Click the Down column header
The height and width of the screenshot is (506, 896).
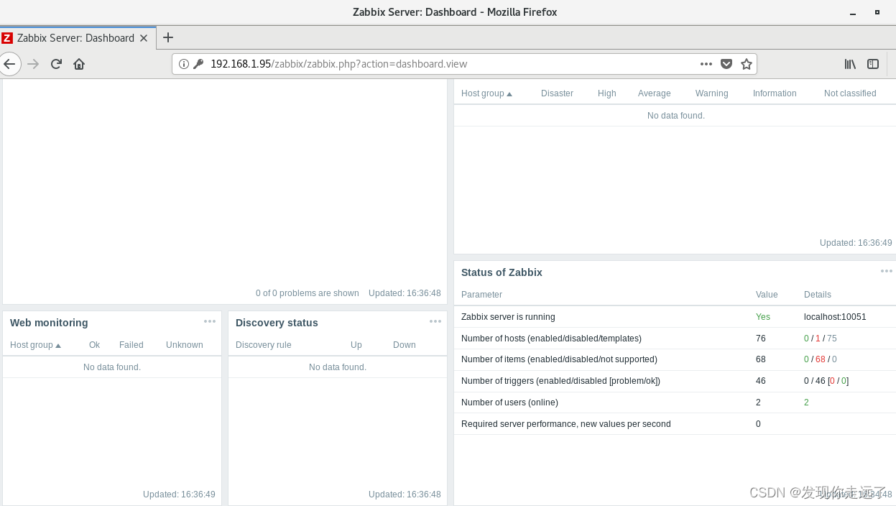405,345
